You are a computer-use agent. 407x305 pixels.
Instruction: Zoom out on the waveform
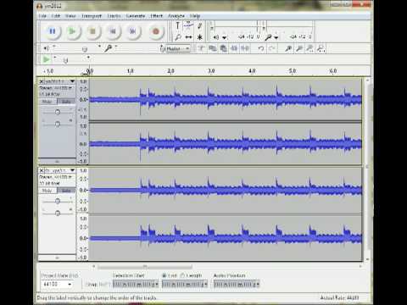298,48
